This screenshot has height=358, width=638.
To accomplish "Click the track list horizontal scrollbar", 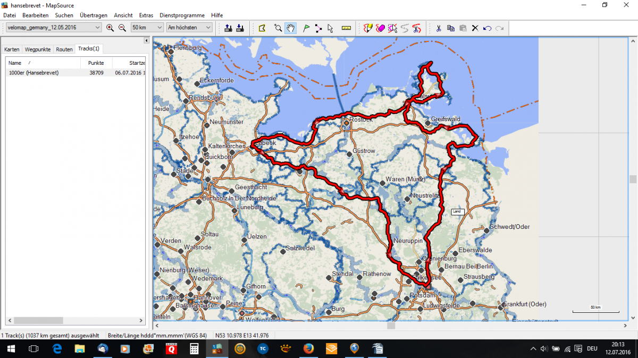I will click(74, 321).
